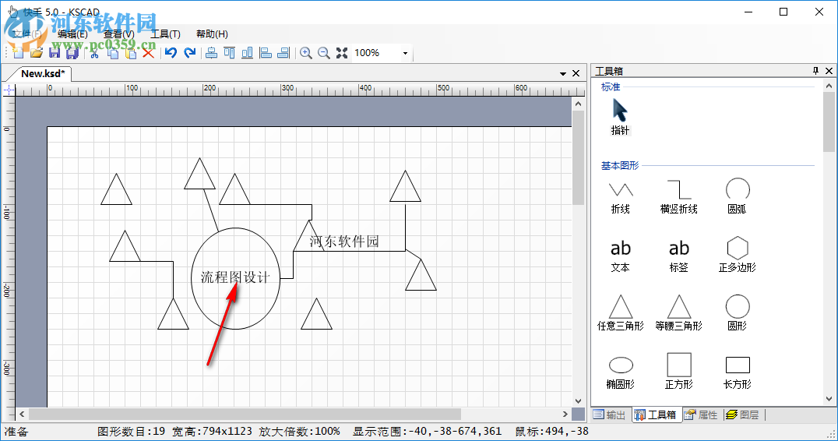
Task: Open the 帮助(H) menu
Action: coord(212,34)
